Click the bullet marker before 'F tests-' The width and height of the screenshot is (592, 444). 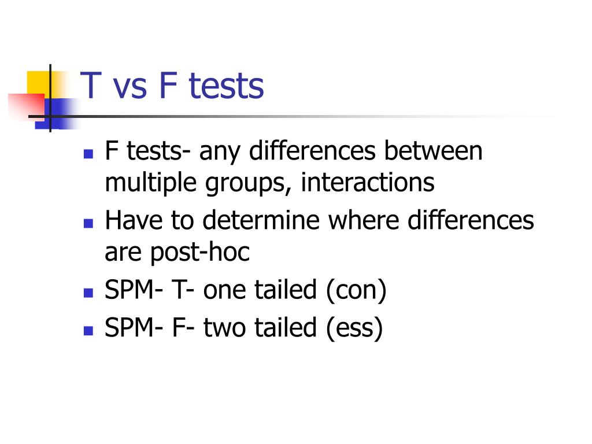(88, 154)
